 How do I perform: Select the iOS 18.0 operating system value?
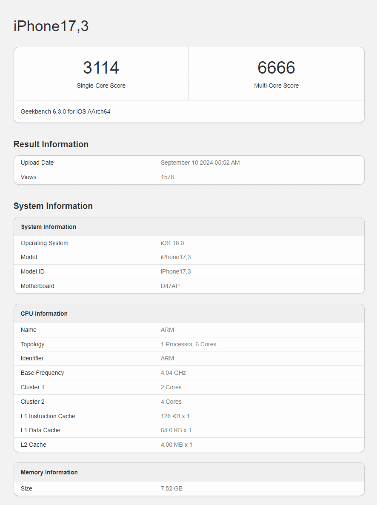click(x=172, y=243)
